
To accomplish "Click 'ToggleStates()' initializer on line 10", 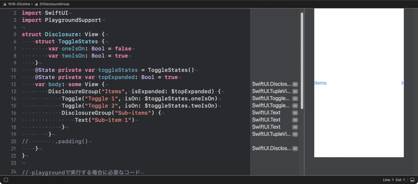I will click(171, 70).
